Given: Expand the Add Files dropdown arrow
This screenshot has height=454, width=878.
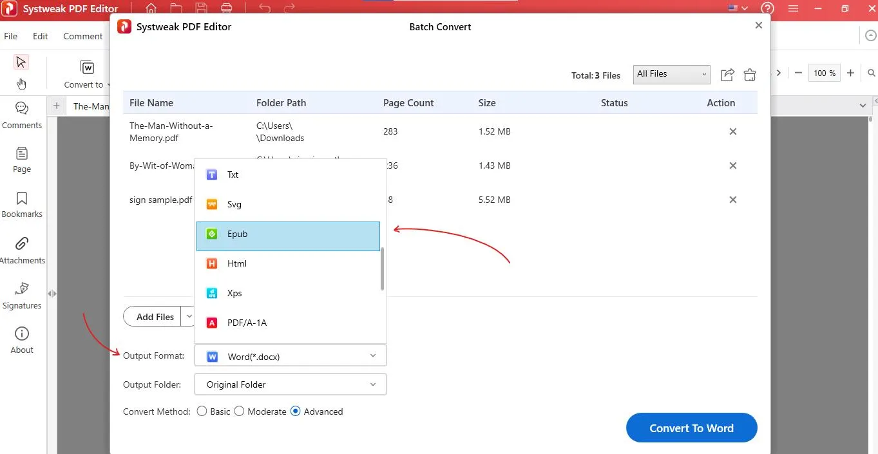Looking at the screenshot, I should coord(189,316).
